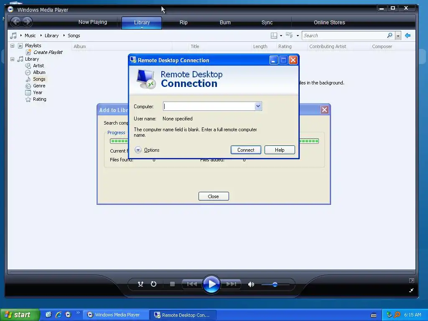Viewport: 428px width, 321px height.
Task: Go forward with the Media Player forward arrow
Action: click(27, 22)
